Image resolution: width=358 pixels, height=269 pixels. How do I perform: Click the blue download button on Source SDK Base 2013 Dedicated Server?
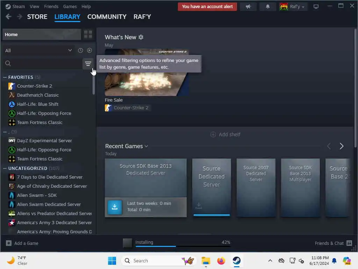[115, 207]
